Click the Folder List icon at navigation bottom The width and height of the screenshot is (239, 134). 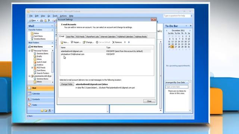46,111
